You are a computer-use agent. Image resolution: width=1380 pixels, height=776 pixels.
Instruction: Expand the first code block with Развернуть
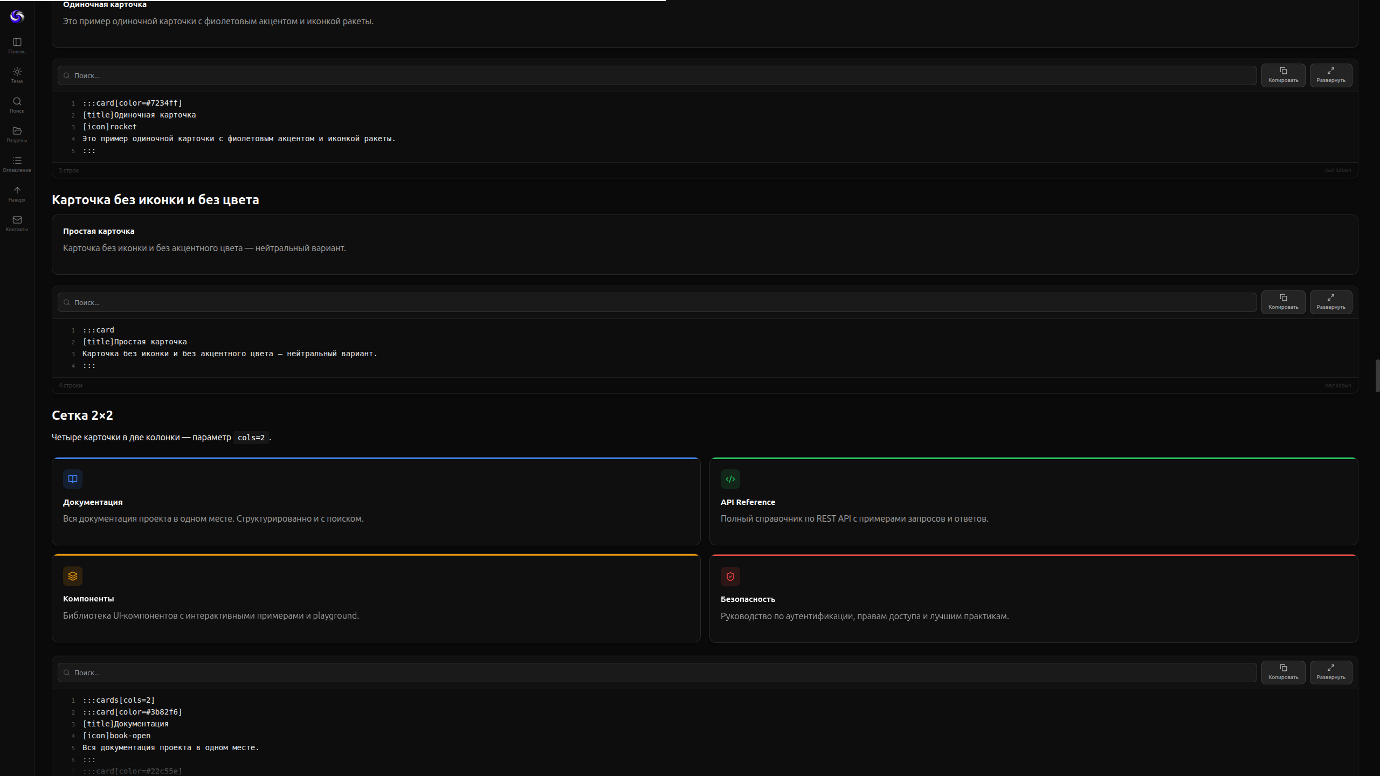tap(1330, 75)
